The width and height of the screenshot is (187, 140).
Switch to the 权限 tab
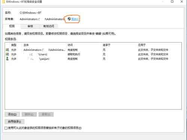[12, 26]
